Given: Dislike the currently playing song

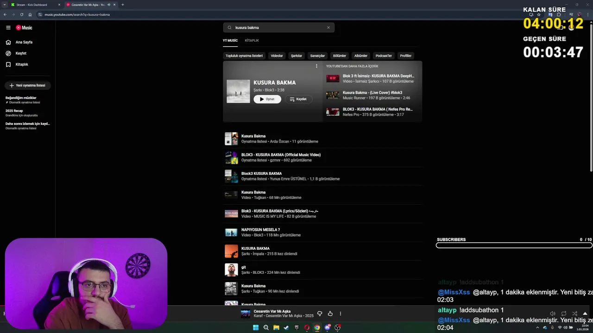Looking at the screenshot, I should (x=320, y=314).
